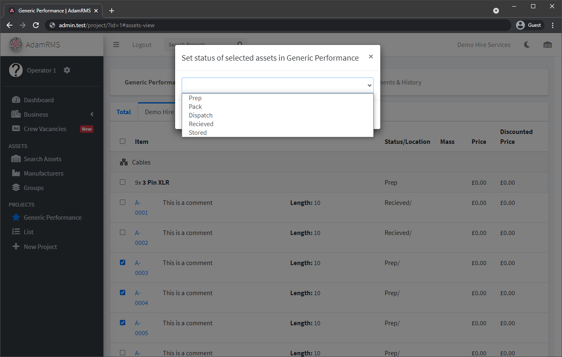
Task: Click the Logout link
Action: pyautogui.click(x=142, y=45)
